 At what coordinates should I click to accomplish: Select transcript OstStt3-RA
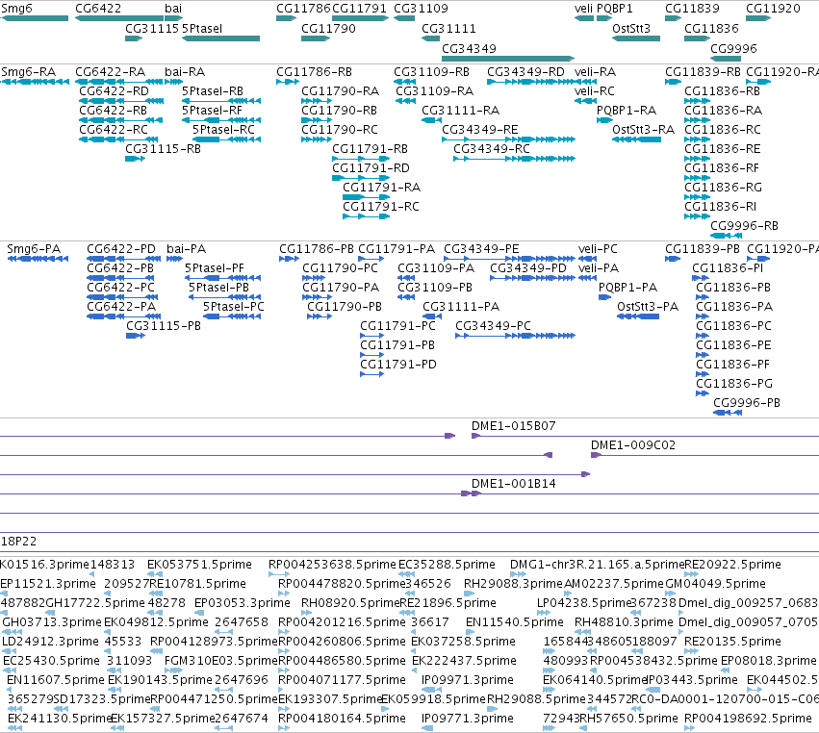tap(644, 130)
